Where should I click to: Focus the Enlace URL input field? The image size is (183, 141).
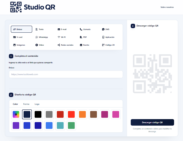tap(66, 74)
